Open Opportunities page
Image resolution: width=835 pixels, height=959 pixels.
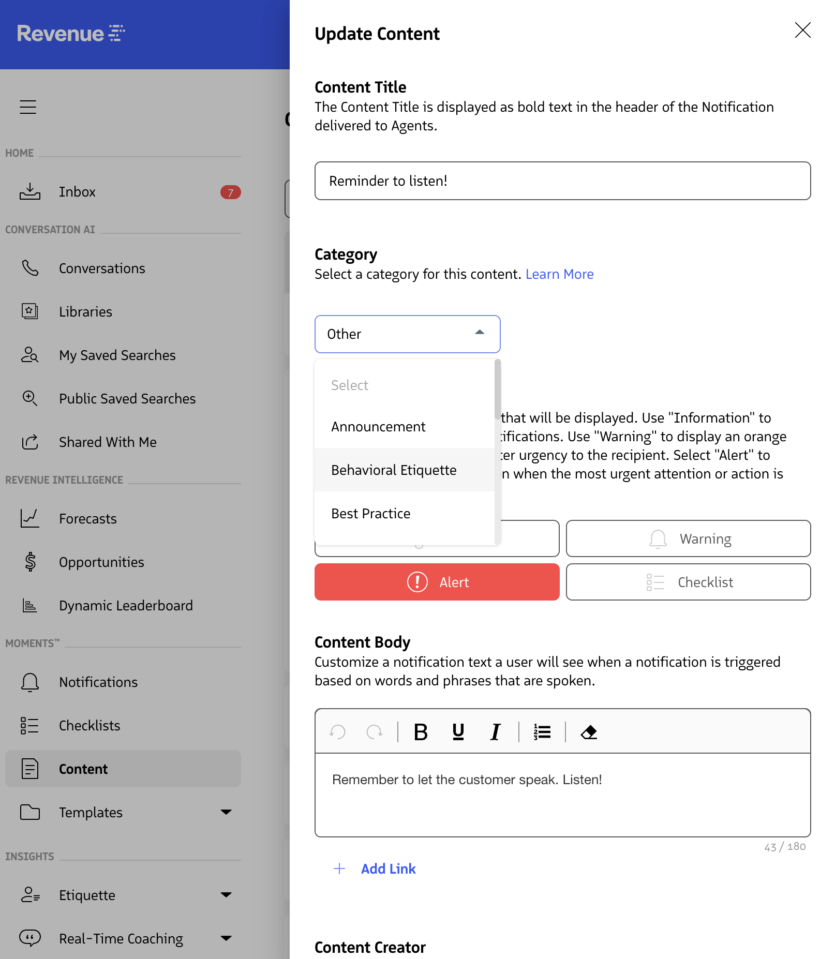point(123,562)
